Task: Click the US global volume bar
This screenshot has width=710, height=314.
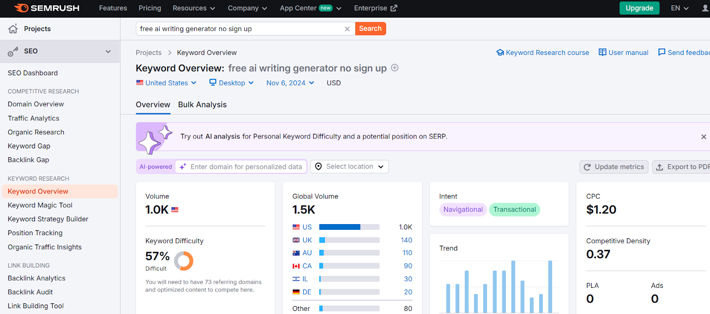Action: pos(349,227)
